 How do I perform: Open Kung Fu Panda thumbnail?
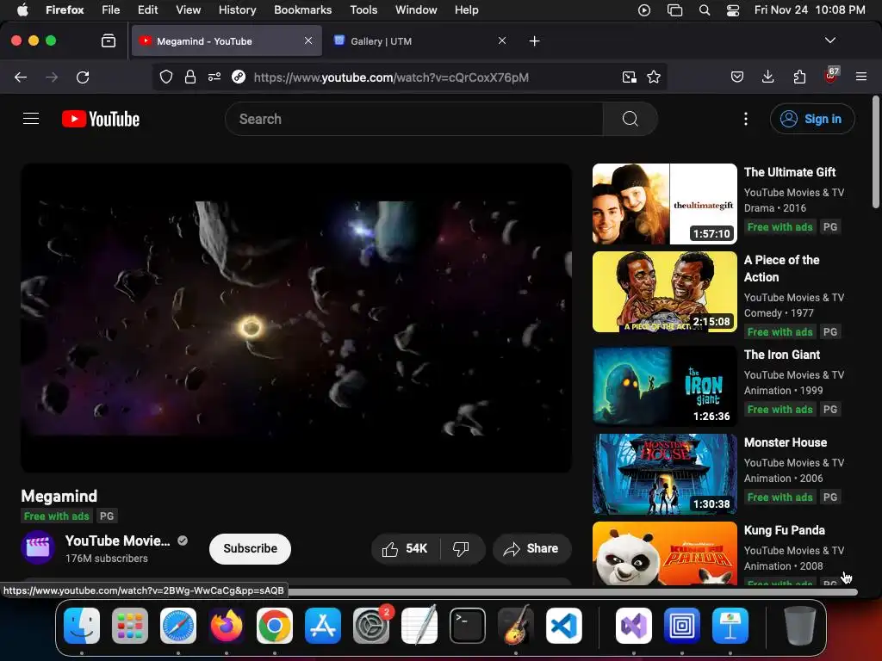664,553
